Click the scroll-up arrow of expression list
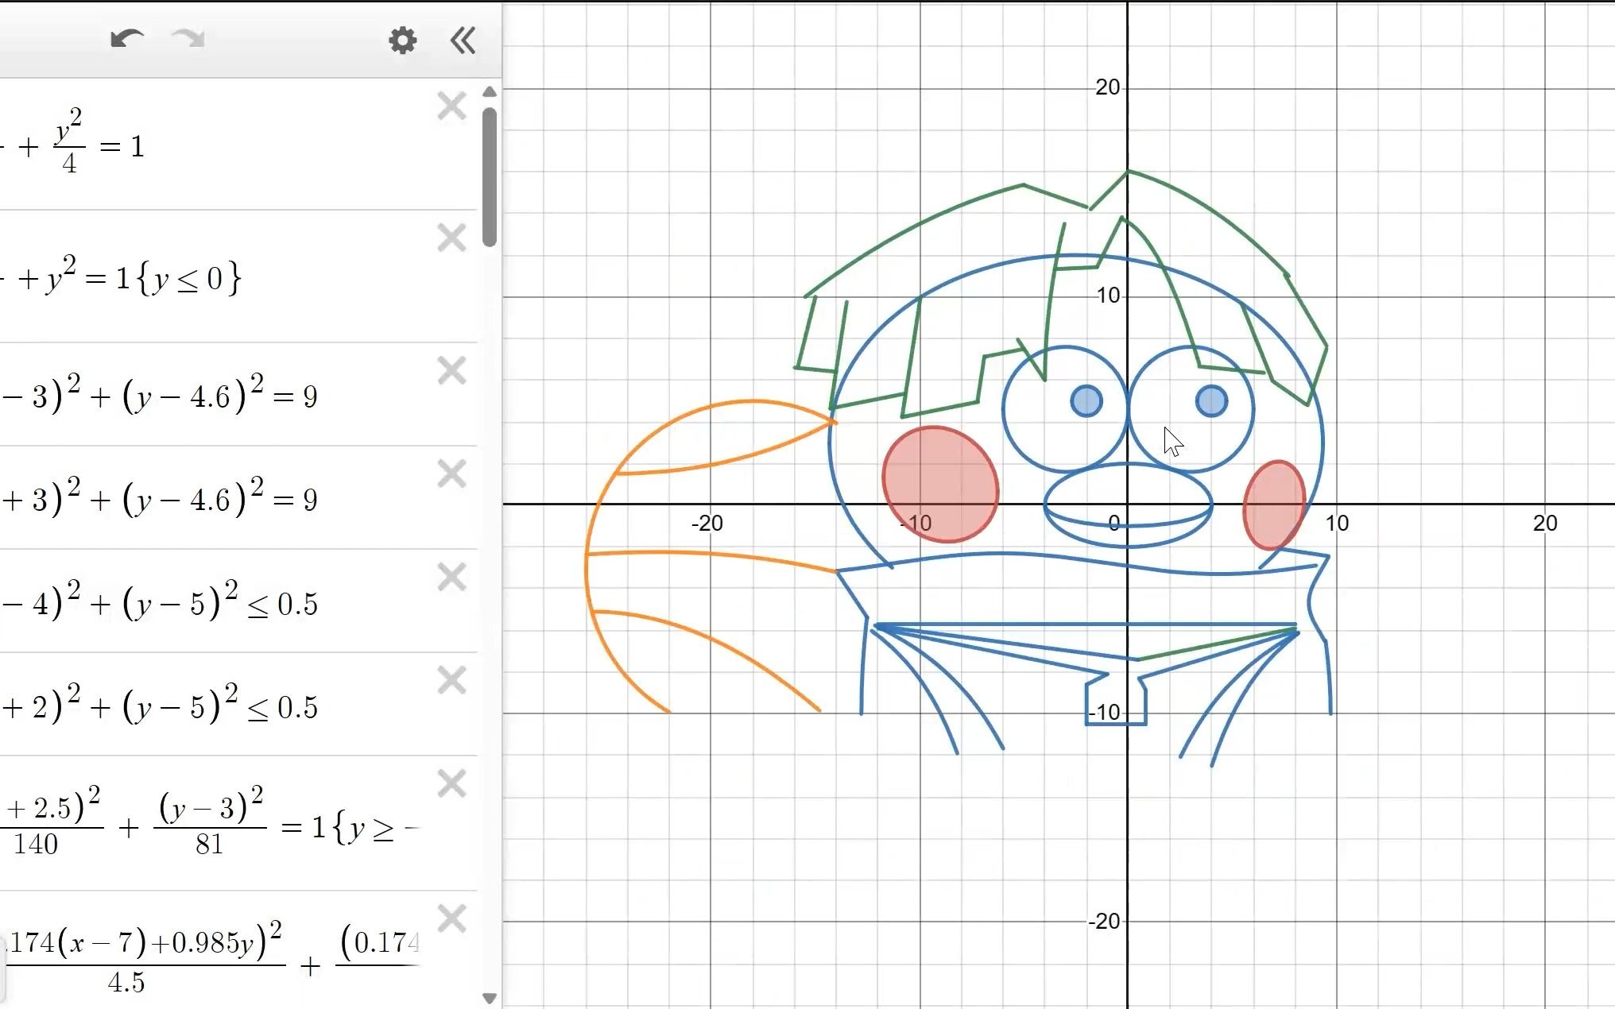 (490, 92)
